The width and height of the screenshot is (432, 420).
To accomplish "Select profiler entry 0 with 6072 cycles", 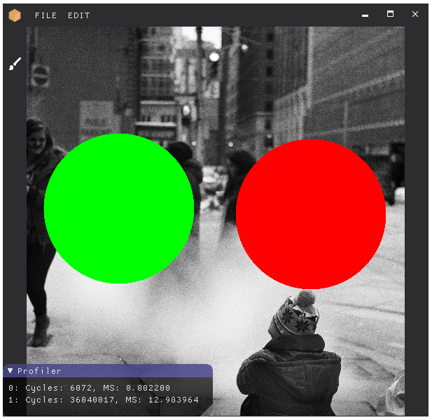I will click(89, 388).
